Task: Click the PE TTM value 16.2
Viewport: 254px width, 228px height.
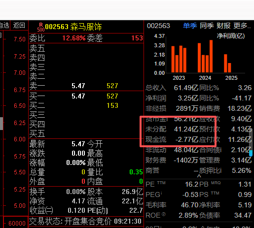Action: [192, 184]
